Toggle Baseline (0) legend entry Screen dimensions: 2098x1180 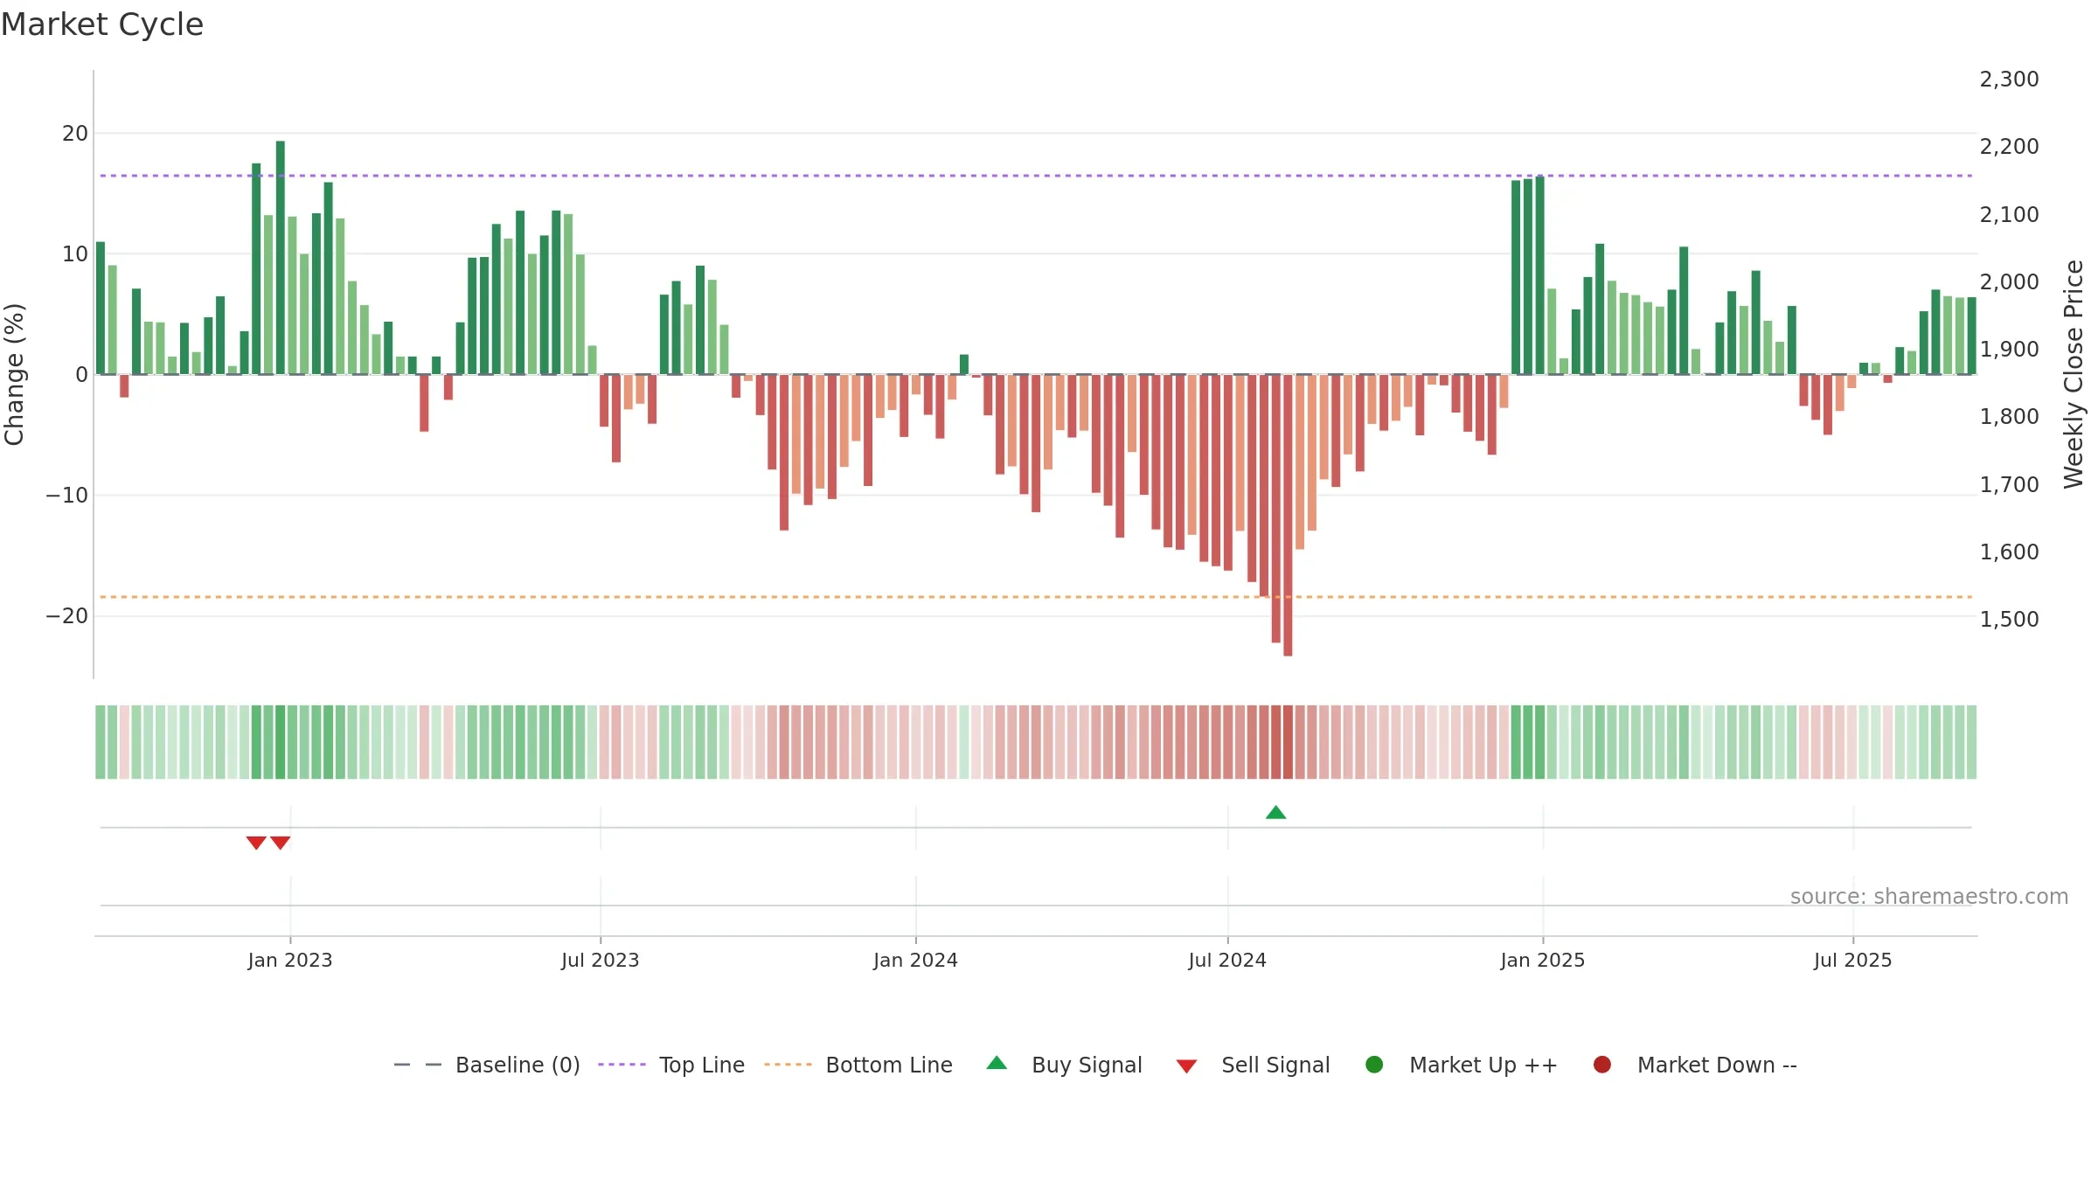487,1065
